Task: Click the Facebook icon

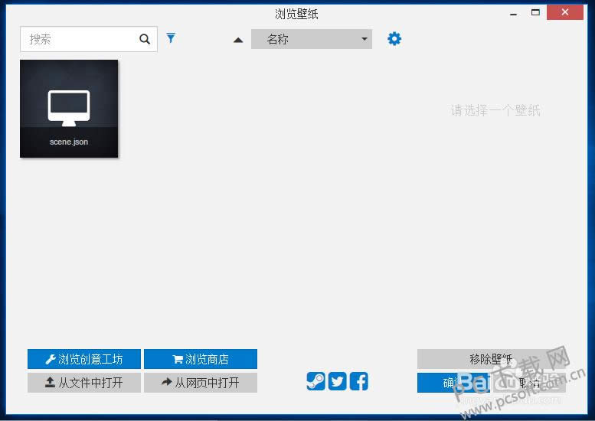Action: pos(358,381)
